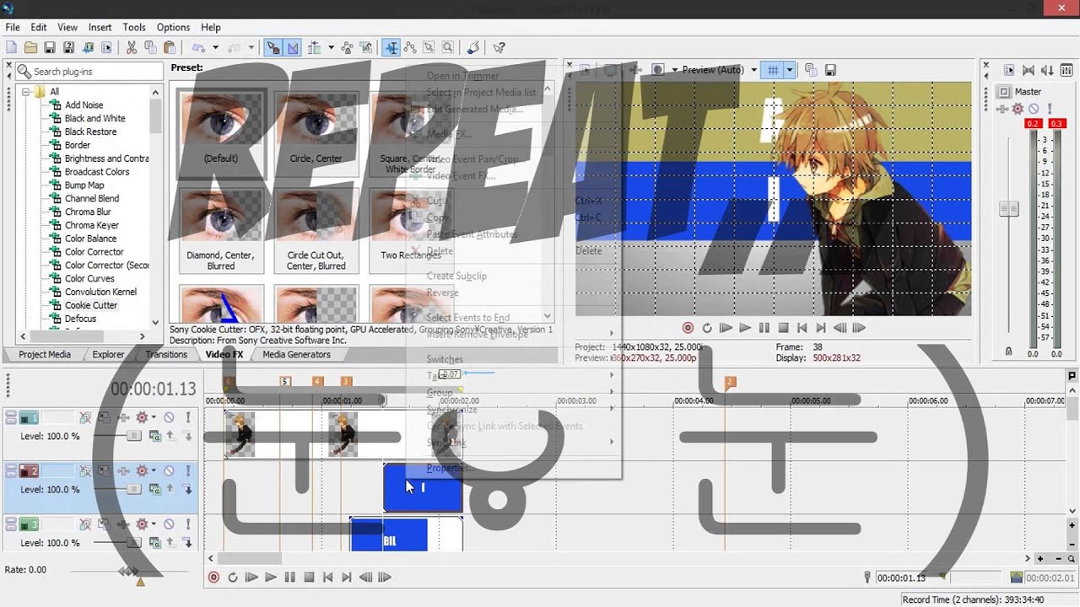Open the Insert menu

click(100, 27)
